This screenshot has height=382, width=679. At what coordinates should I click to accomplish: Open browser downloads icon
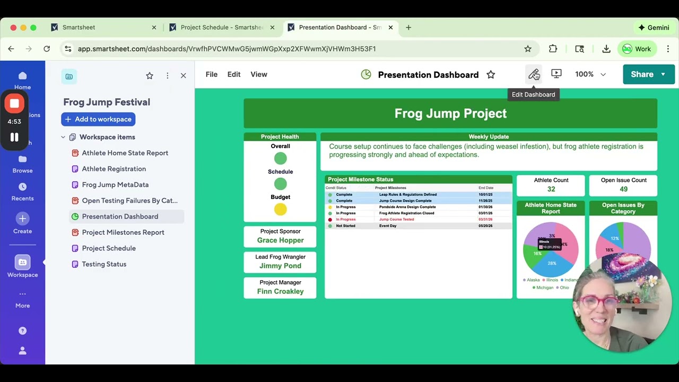click(606, 49)
